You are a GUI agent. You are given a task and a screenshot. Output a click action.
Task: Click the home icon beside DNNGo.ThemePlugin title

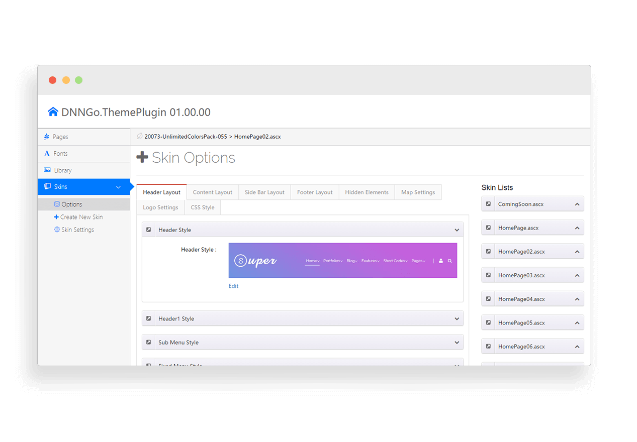tap(53, 112)
